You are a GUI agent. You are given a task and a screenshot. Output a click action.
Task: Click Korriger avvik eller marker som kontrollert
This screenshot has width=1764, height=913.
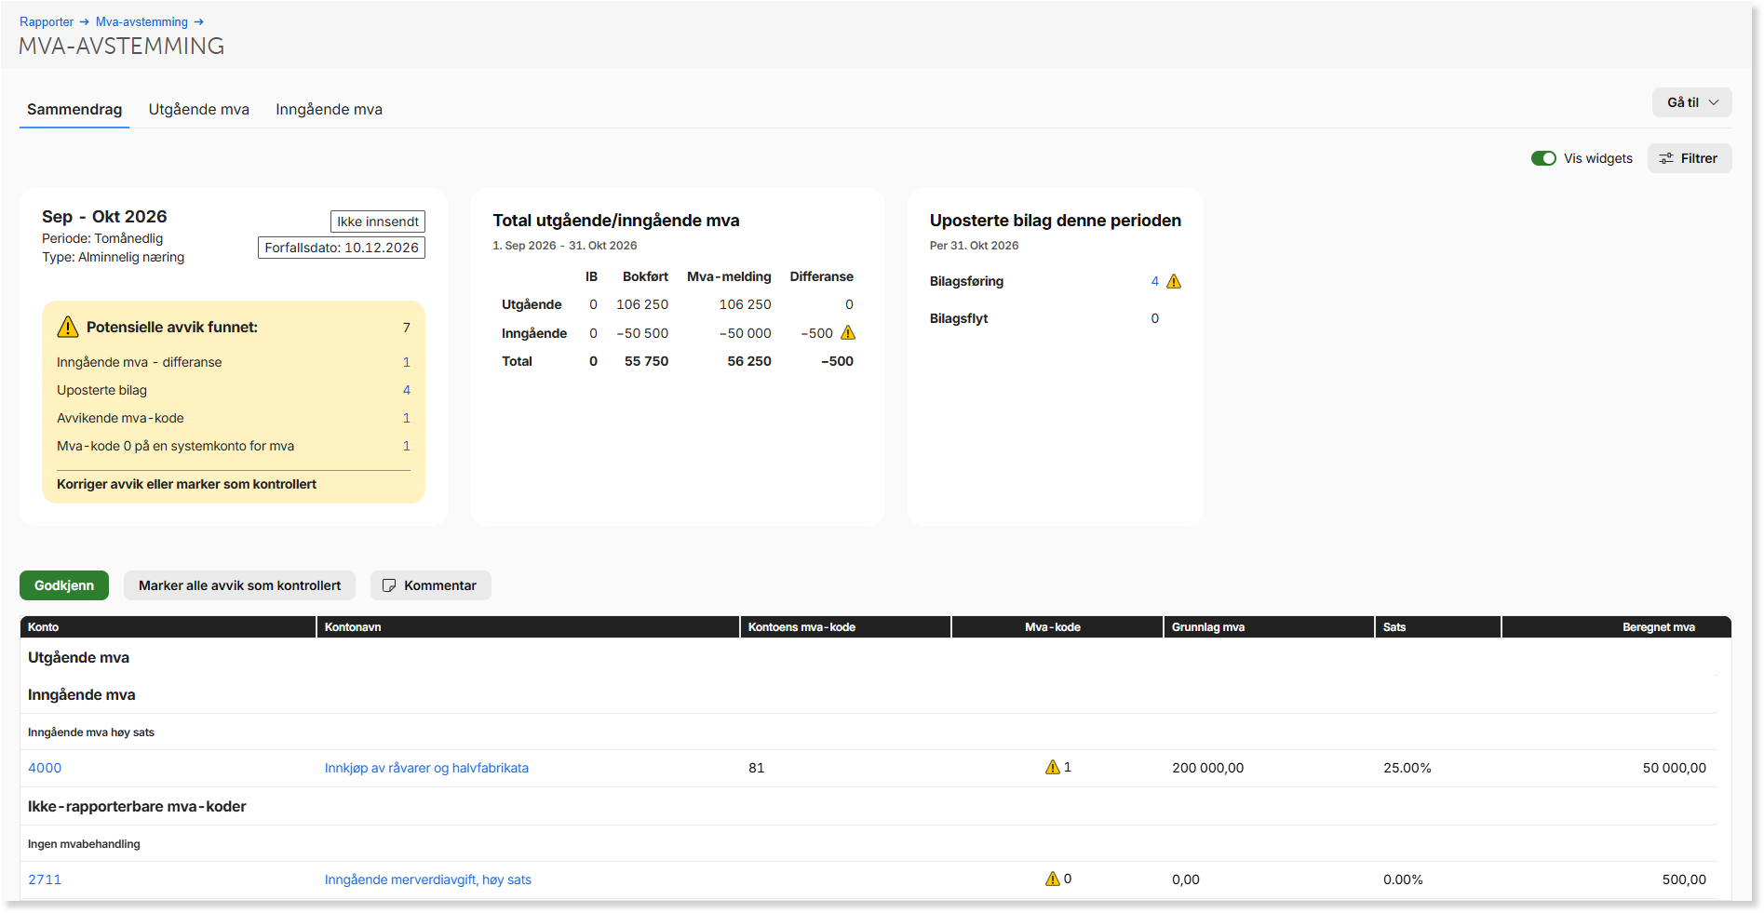(x=186, y=484)
